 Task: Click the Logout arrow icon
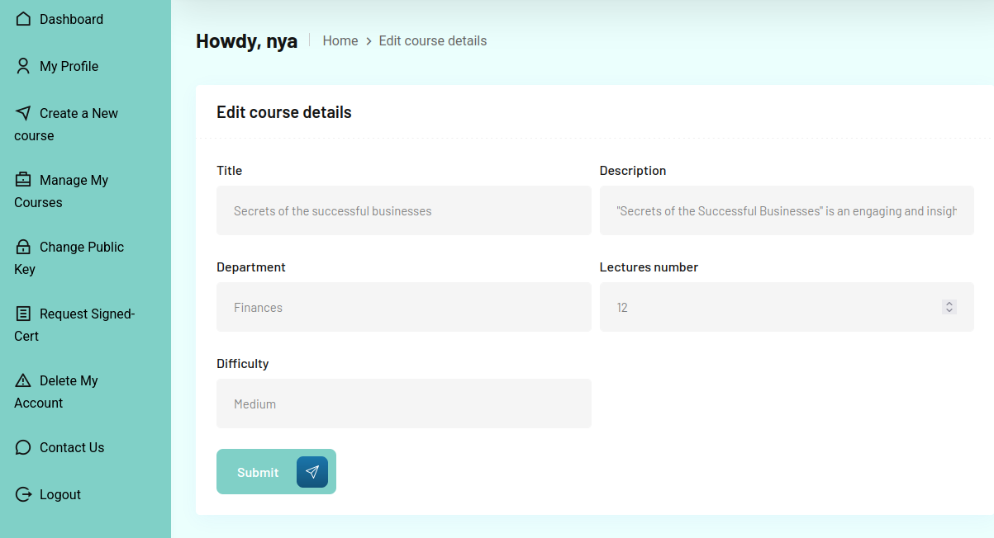tap(23, 494)
